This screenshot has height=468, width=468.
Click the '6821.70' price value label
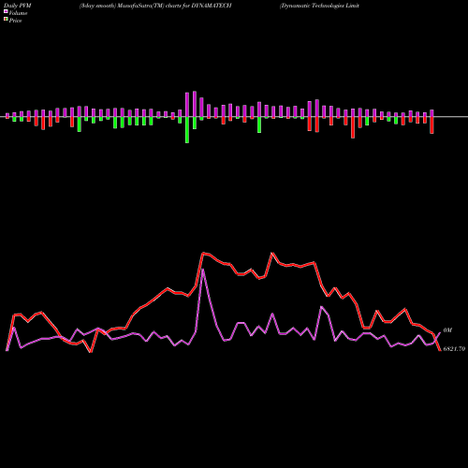454,349
